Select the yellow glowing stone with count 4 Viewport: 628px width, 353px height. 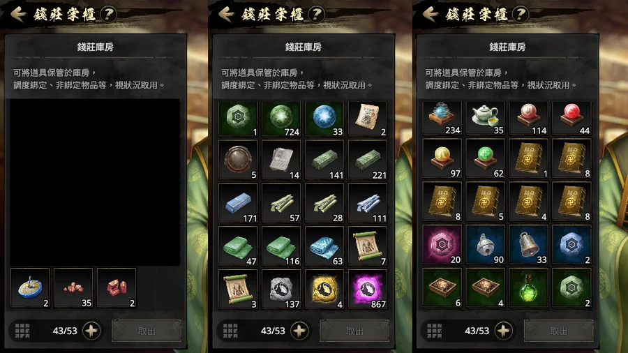point(324,290)
